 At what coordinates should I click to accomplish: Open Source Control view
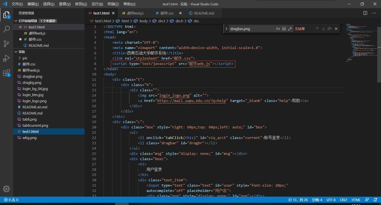click(6, 44)
